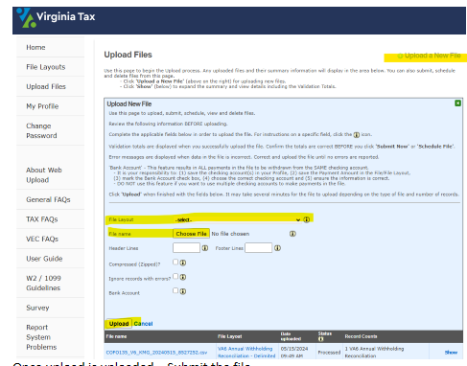
Task: Click the Footer Lines input field
Action: coord(258,248)
